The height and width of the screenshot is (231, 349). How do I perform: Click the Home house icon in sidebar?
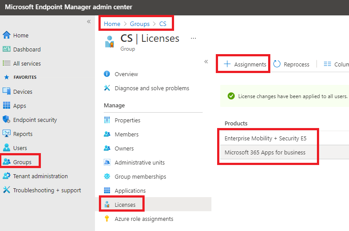(7, 35)
